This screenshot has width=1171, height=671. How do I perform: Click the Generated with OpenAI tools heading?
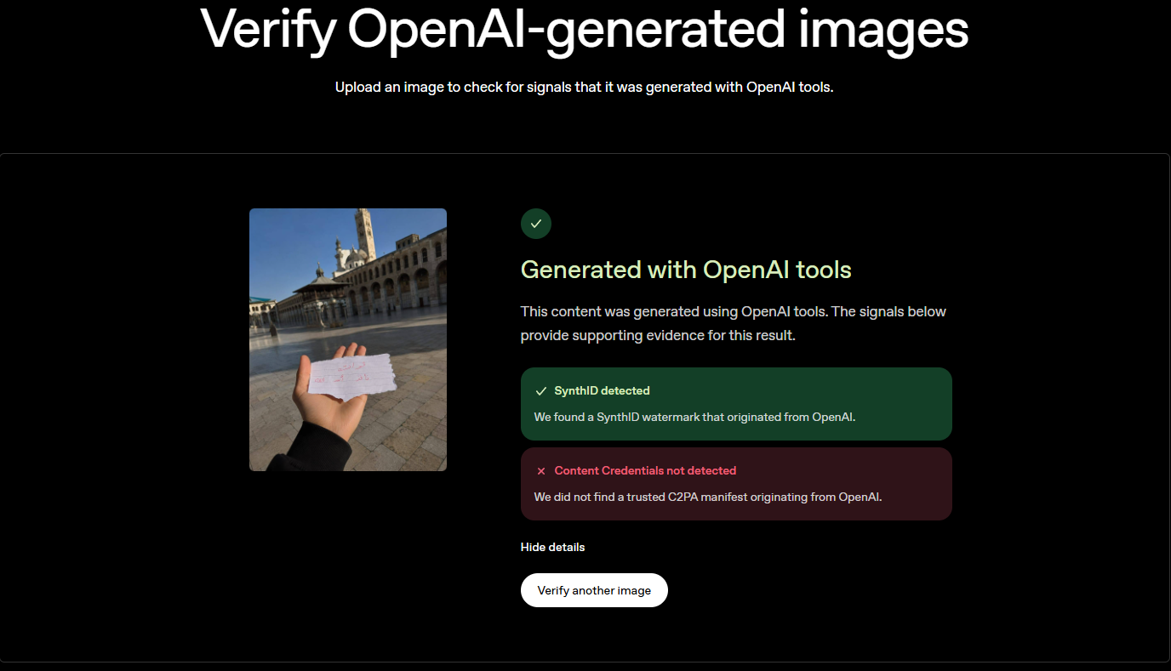tap(686, 270)
